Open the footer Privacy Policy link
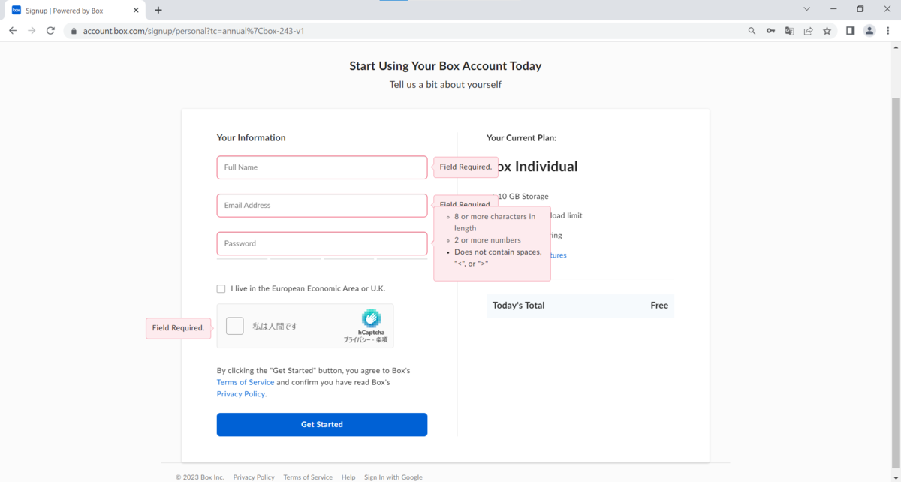 pyautogui.click(x=254, y=477)
